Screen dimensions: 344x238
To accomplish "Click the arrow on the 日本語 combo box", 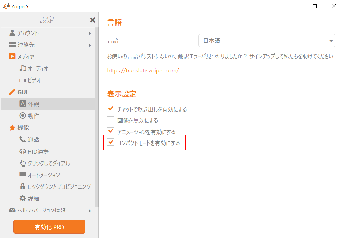I will 331,41.
